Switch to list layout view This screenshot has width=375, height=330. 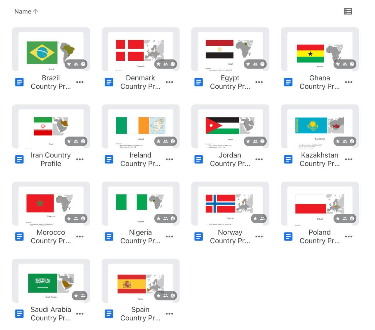click(347, 11)
